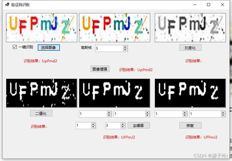Viewport: 232px width, 161px height.
Task: Select 识别结果:UpPmd2 text below 选择图像 button
Action: [x=40, y=61]
